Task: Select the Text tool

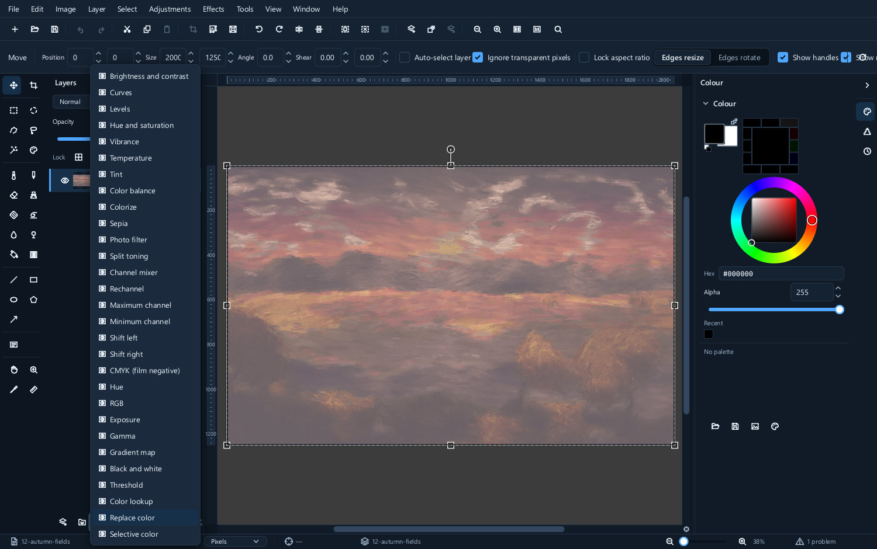Action: 13,345
